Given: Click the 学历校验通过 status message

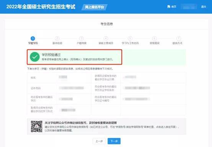Looking at the screenshot, I should pos(51,55).
